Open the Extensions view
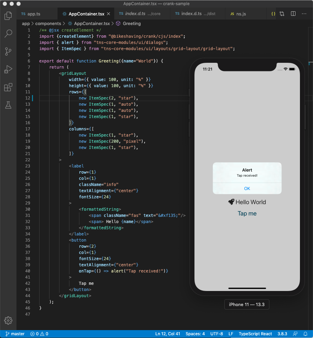This screenshot has width=313, height=338. click(8, 87)
